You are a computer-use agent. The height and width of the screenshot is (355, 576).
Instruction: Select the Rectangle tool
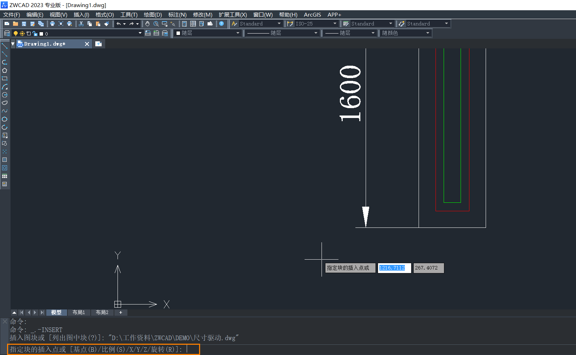pos(5,78)
